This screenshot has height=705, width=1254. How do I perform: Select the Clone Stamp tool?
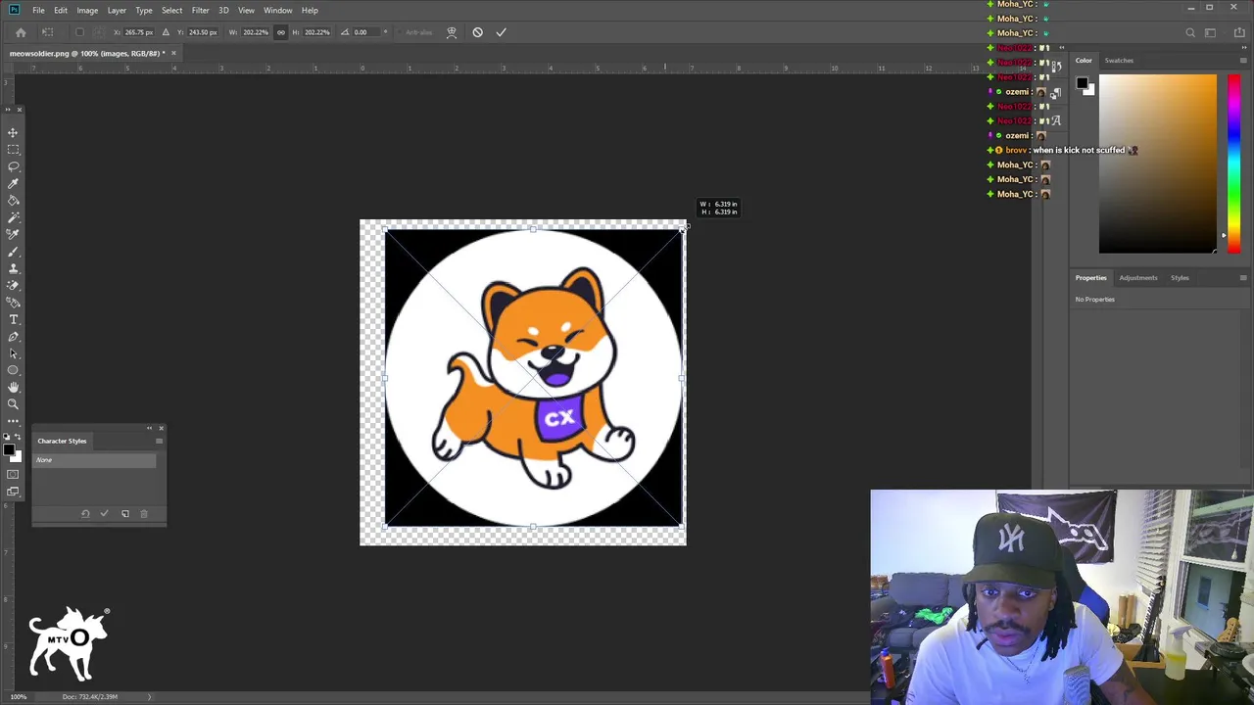coord(13,268)
